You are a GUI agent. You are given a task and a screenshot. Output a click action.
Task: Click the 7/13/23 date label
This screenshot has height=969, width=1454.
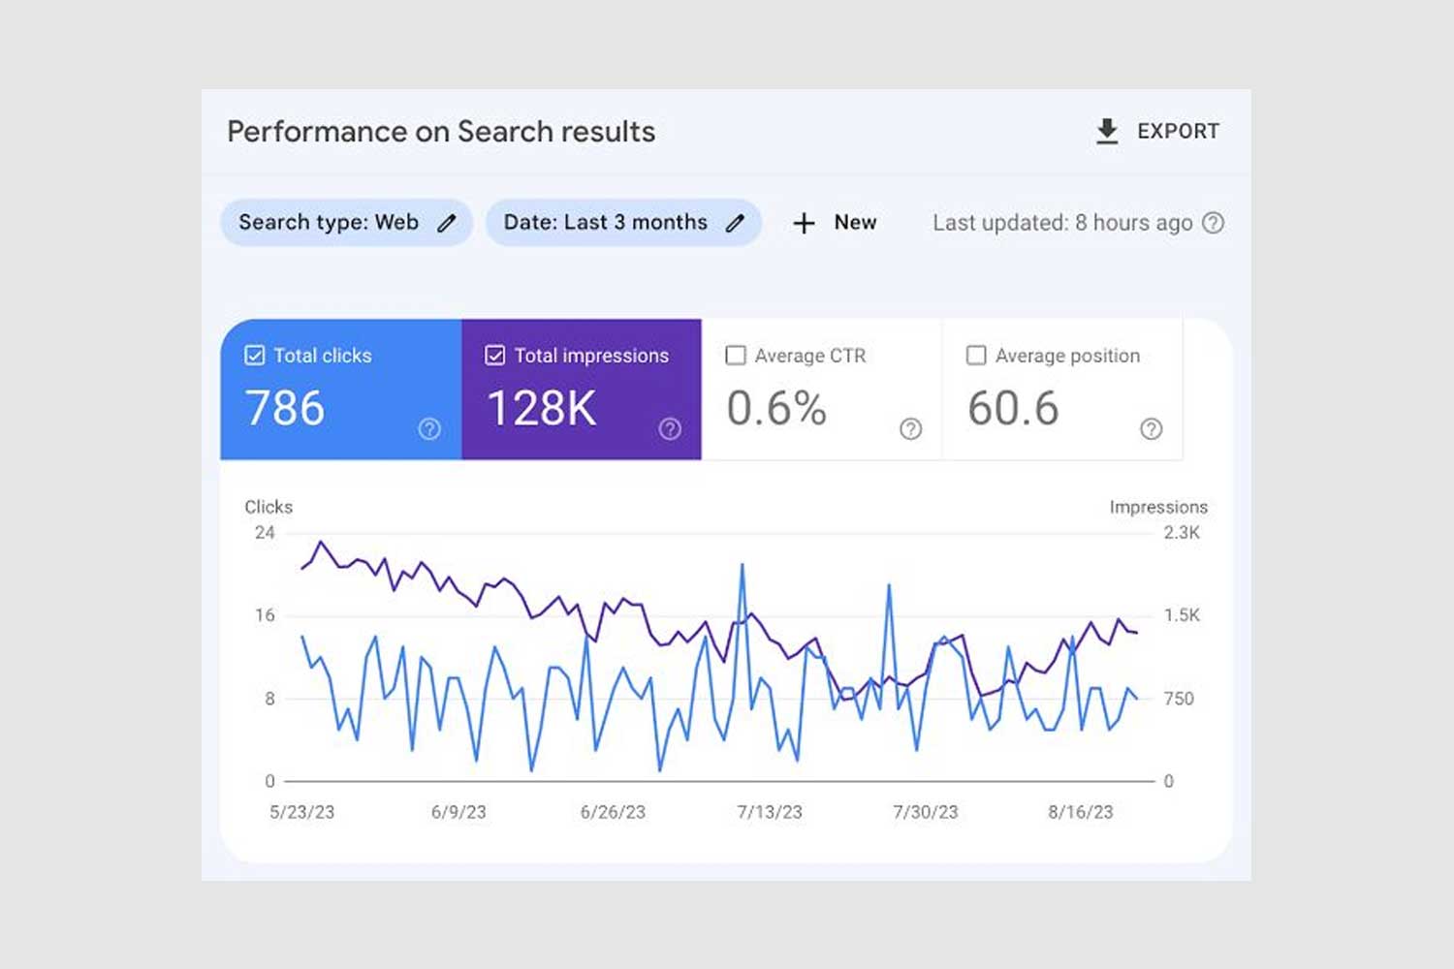point(770,812)
